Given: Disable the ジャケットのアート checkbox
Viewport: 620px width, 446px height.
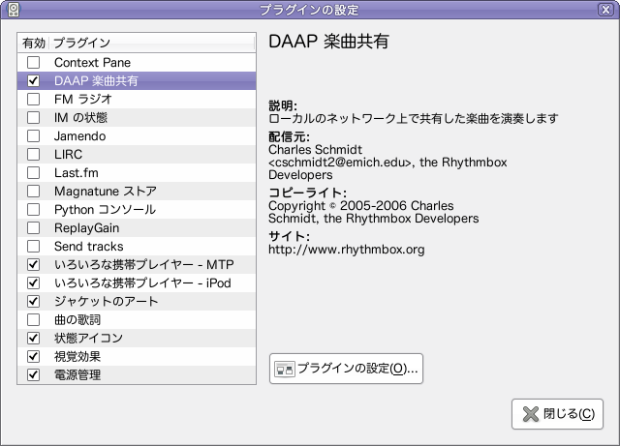Looking at the screenshot, I should [33, 302].
